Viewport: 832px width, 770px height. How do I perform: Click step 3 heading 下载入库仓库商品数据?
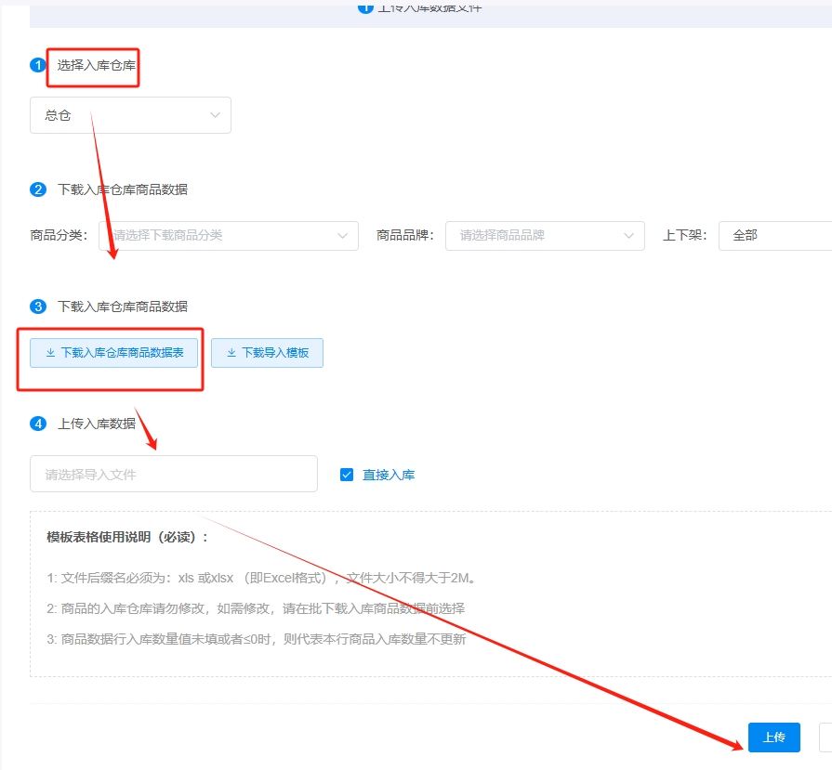click(x=123, y=307)
